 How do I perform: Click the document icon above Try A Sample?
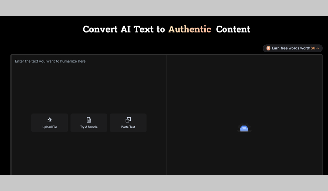[x=89, y=120]
